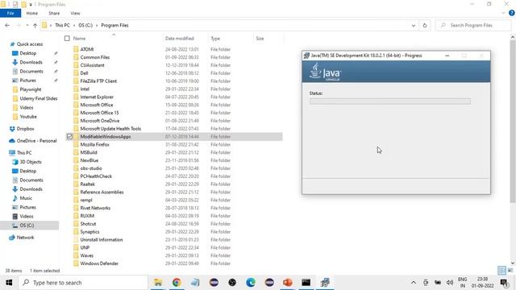Open PowerPoint from taskbar
The height and width of the screenshot is (290, 516).
click(x=288, y=283)
